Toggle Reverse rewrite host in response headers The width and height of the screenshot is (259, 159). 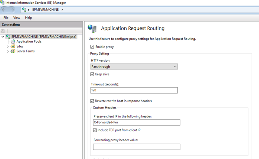point(92,101)
